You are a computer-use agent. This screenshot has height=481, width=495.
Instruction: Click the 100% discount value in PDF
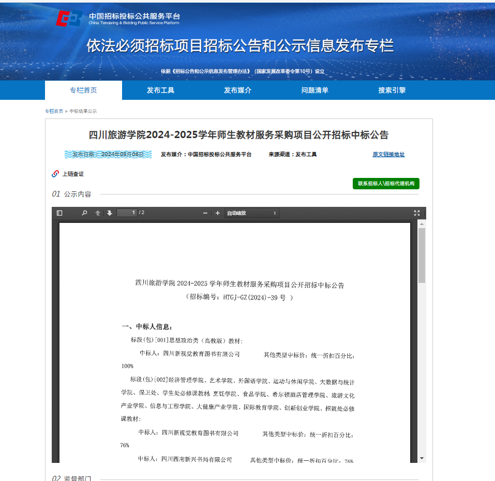(128, 366)
